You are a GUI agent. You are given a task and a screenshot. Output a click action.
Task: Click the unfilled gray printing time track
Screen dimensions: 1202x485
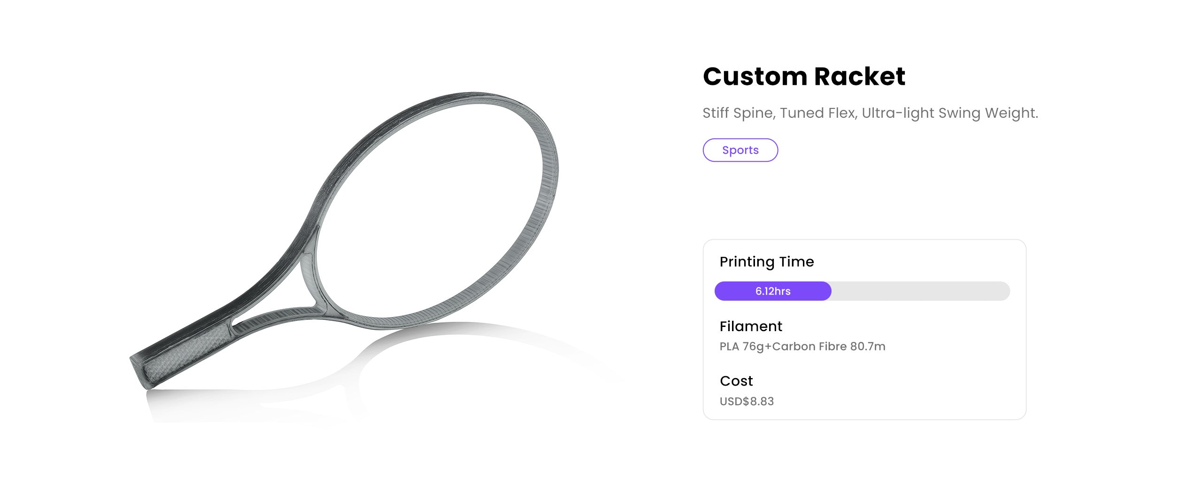(920, 291)
